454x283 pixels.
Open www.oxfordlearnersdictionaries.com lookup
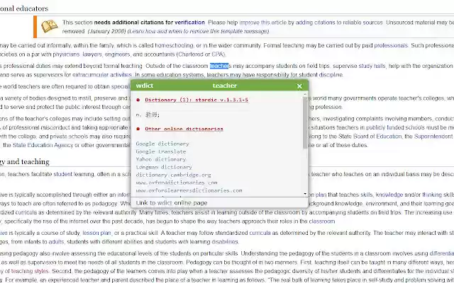pos(189,190)
